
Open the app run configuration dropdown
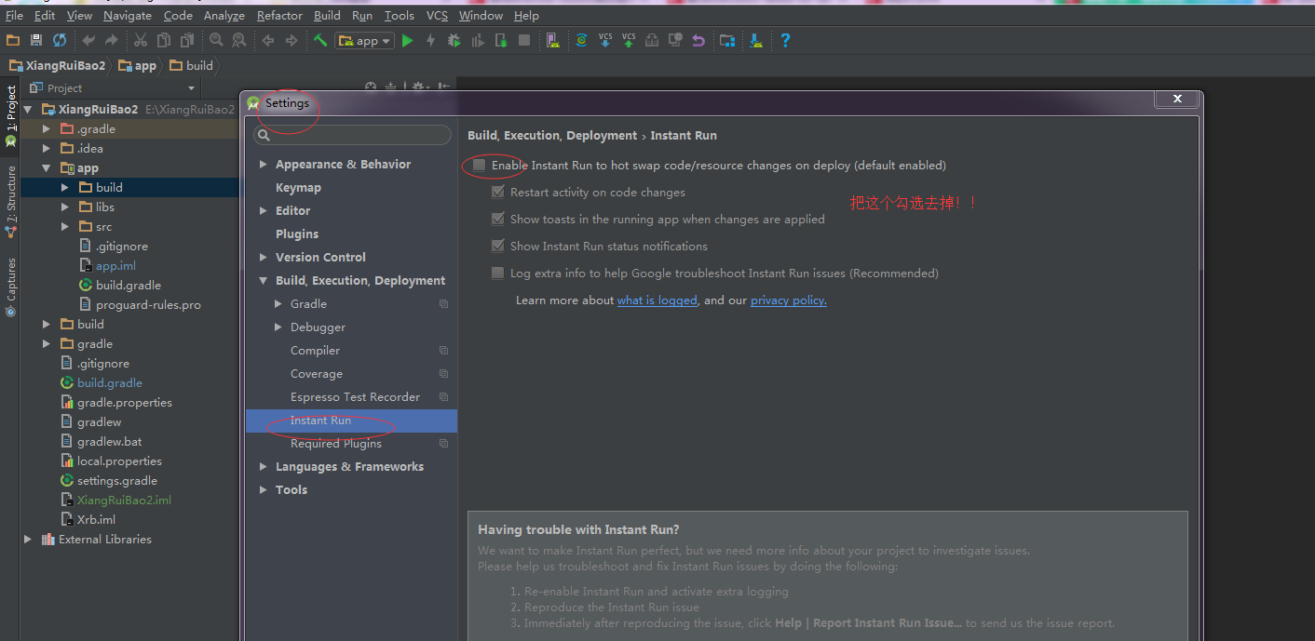coord(365,40)
